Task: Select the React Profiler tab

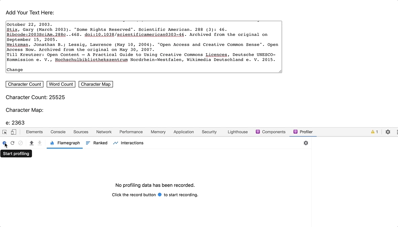Action: click(303, 132)
